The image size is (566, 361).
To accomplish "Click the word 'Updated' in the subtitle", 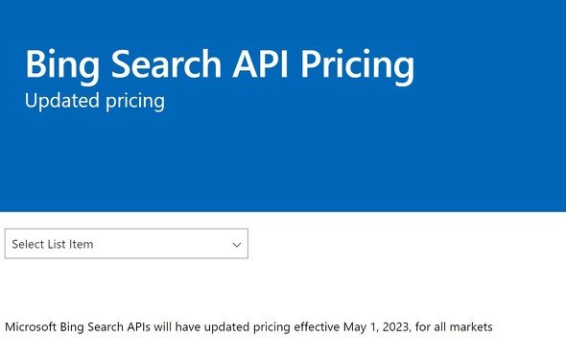I will (x=61, y=101).
